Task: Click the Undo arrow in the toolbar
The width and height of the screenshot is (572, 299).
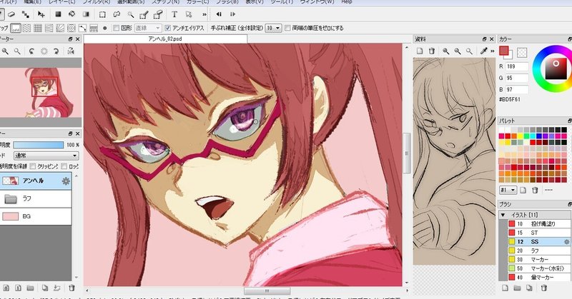Action: (x=219, y=14)
